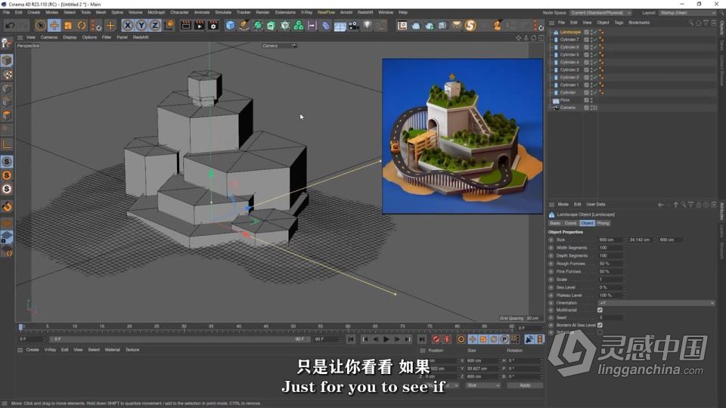Select the Camera object
This screenshot has width=726, height=408.
coord(567,107)
